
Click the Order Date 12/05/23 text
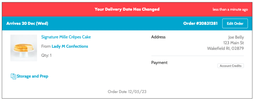[x=127, y=91]
